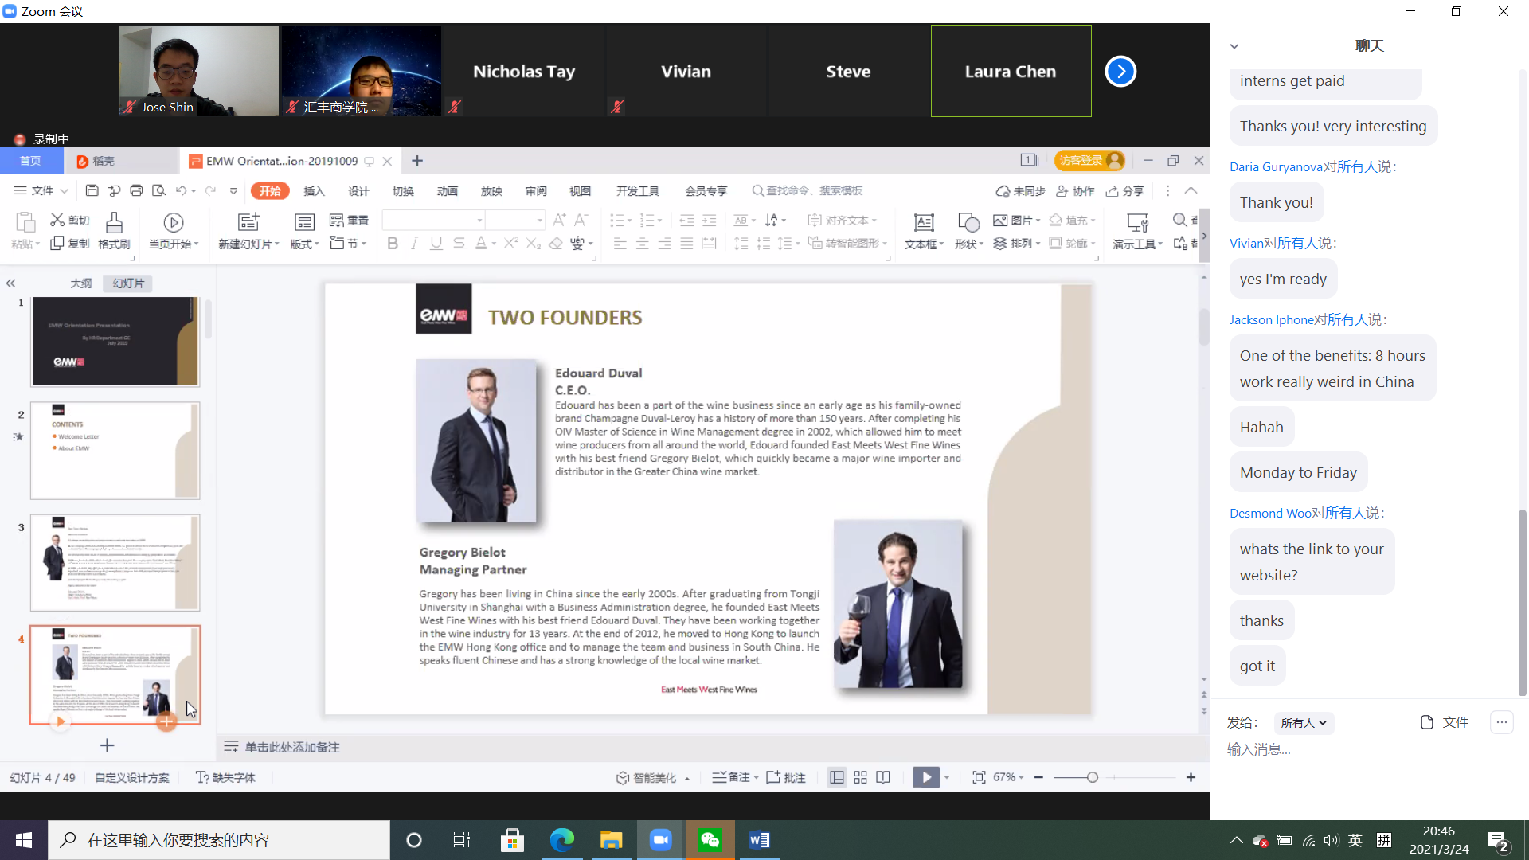The image size is (1529, 860).
Task: Decrease indent level icon
Action: [x=686, y=220]
